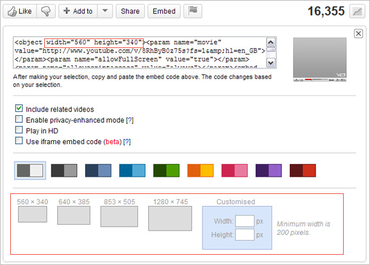This screenshot has width=370, height=265.
Task: Open the privacy-enhanced mode help link
Action: click(x=130, y=120)
